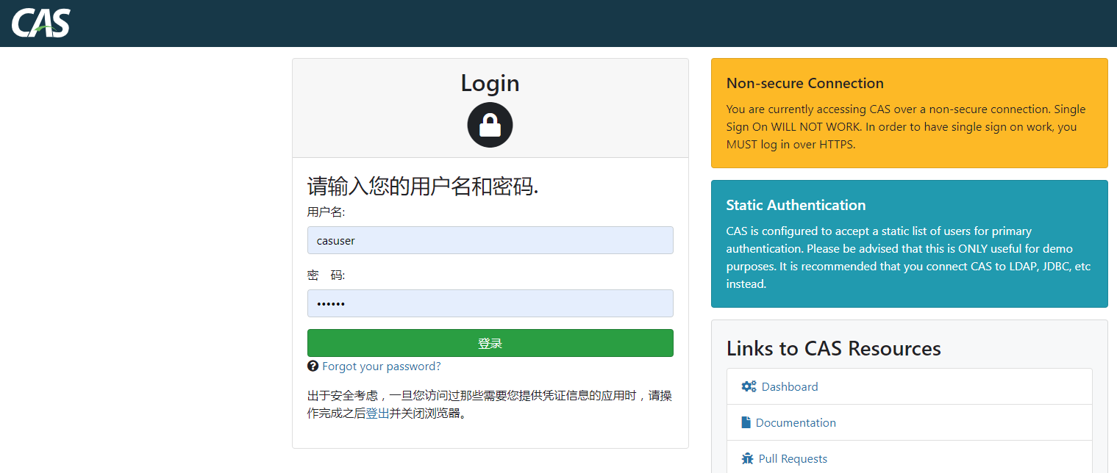Screen dimensions: 1117x473
Task: Open the Documentation resource link
Action: (x=796, y=422)
